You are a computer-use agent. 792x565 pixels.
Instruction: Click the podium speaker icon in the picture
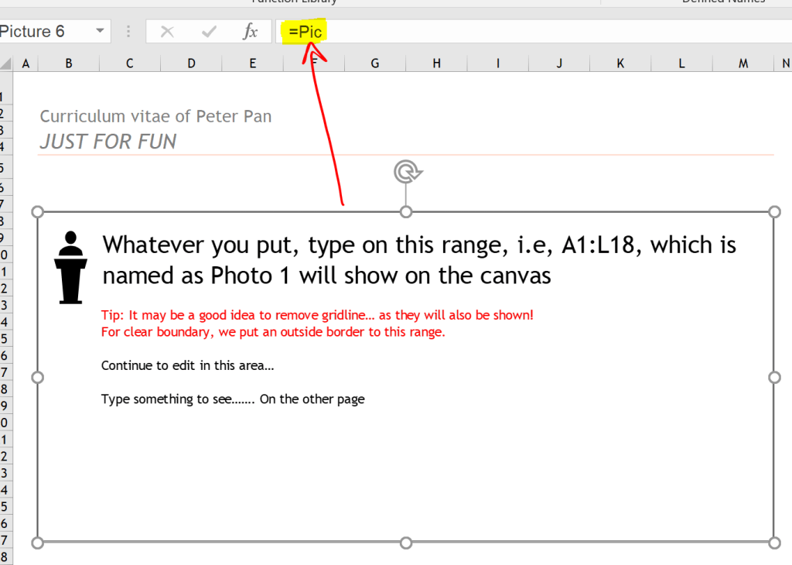tap(71, 267)
